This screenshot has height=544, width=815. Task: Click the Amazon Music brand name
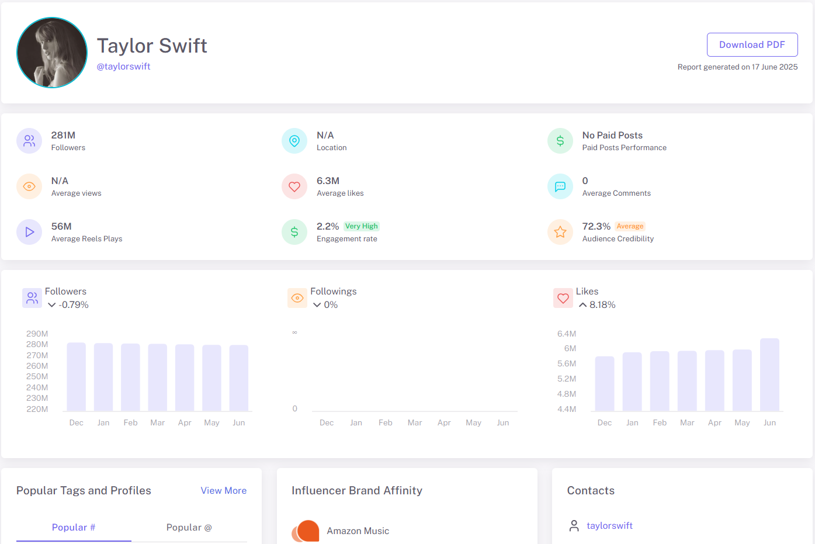tap(358, 531)
